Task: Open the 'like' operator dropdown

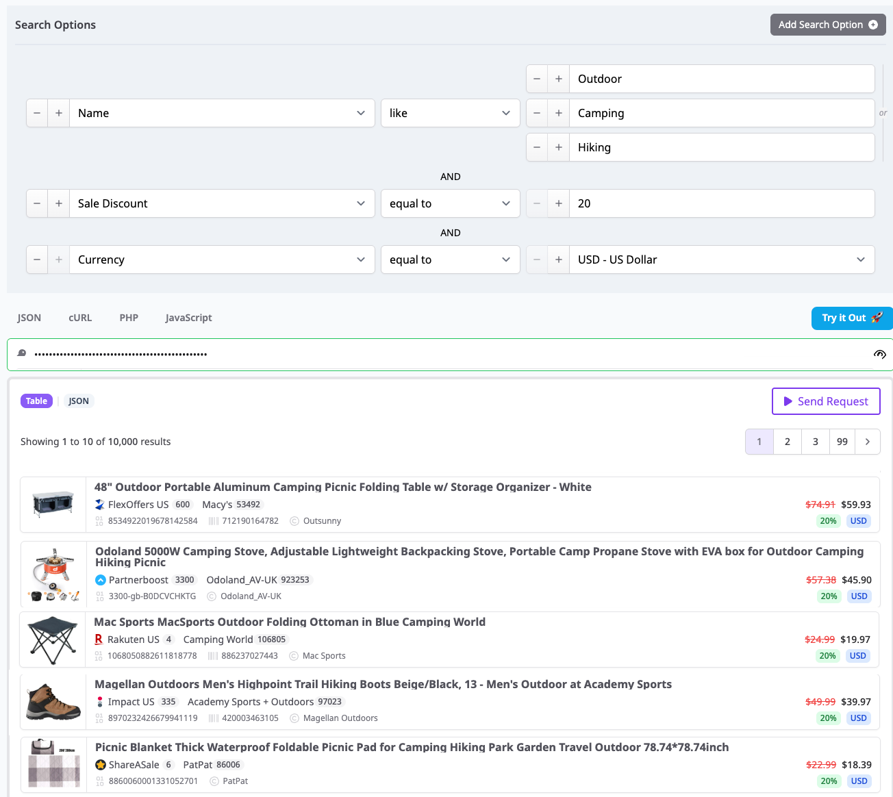Action: 451,113
